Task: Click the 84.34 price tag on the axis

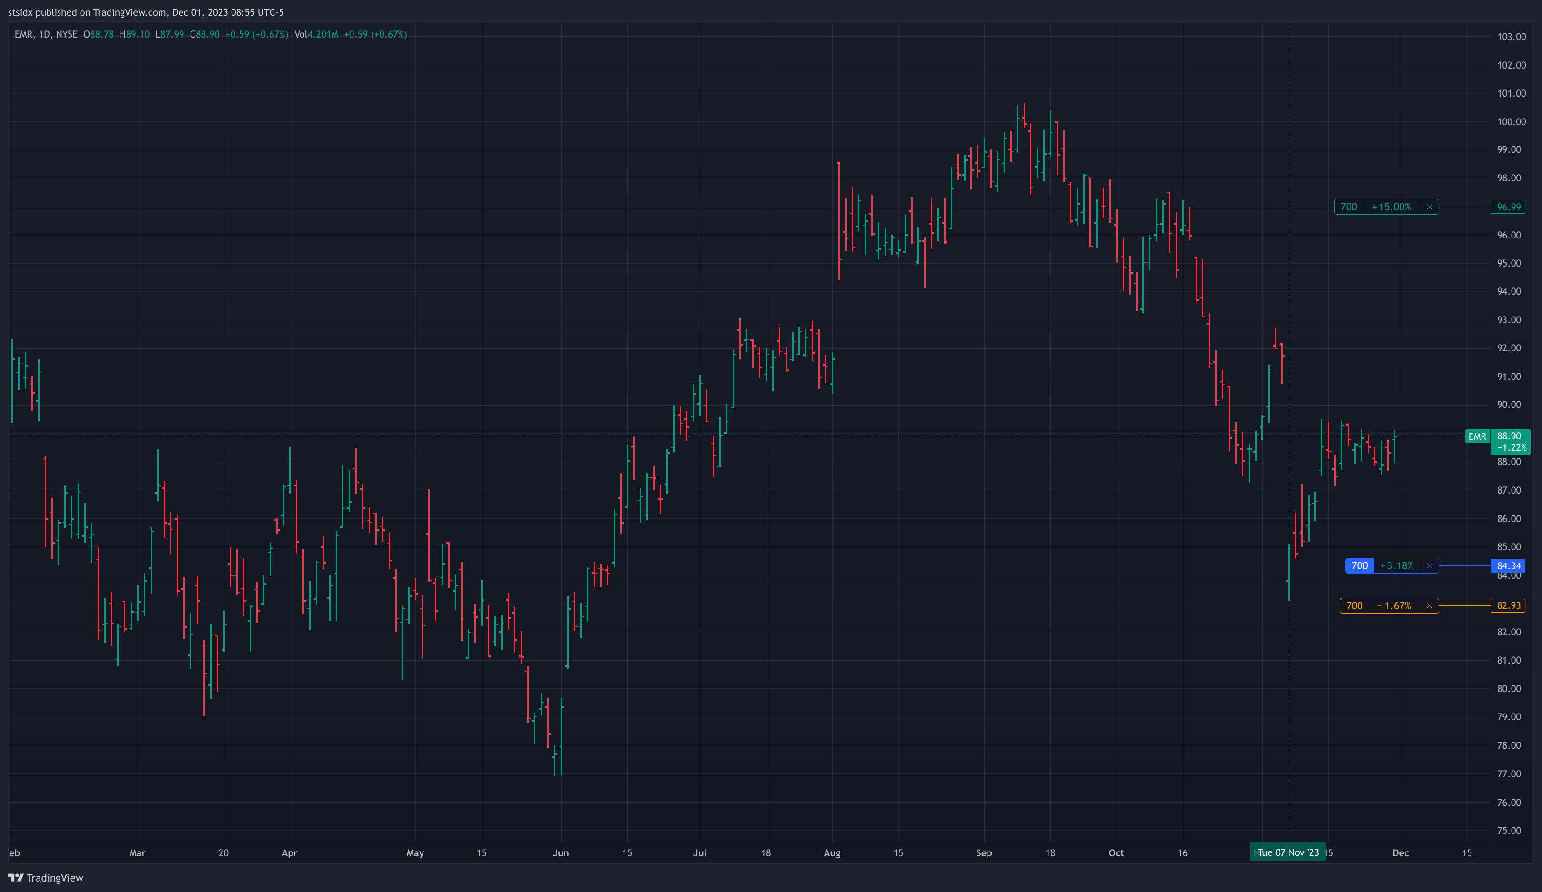Action: pos(1508,565)
